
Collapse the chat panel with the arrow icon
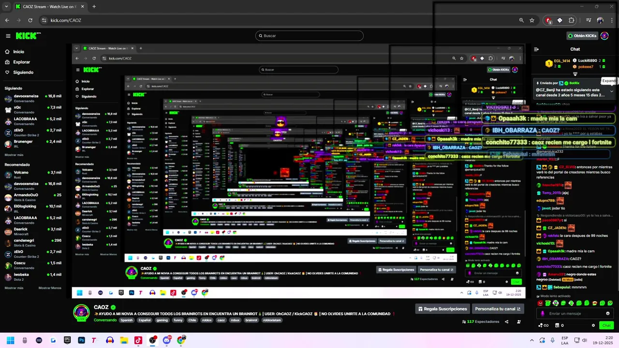[x=536, y=49]
